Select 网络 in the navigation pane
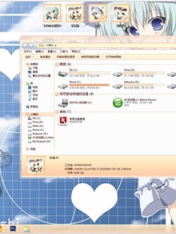176x234 pixels. [31, 149]
